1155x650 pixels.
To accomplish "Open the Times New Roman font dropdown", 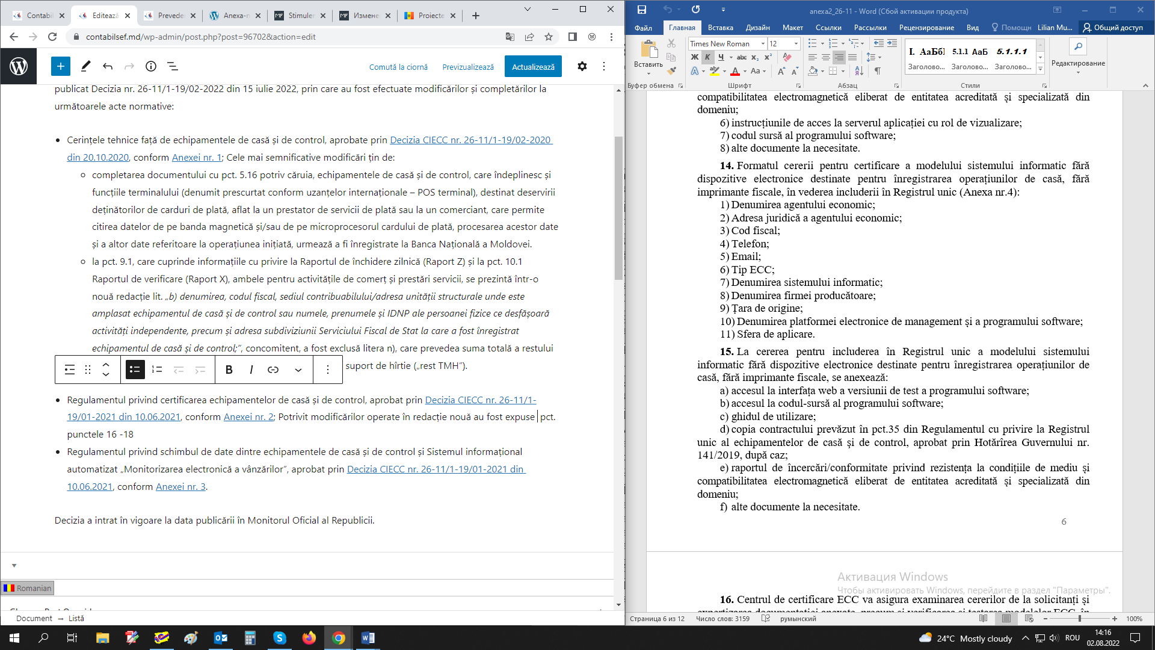I will coord(763,43).
